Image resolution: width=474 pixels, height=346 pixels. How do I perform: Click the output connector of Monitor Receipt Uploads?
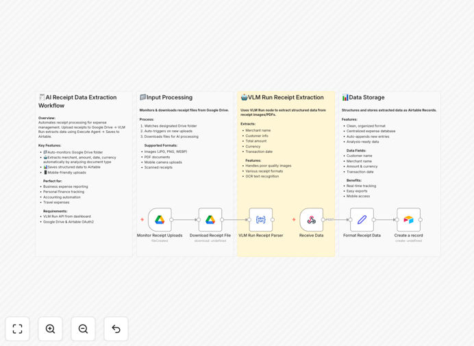[x=171, y=220]
